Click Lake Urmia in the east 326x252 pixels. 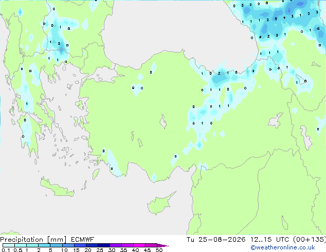tap(306, 138)
